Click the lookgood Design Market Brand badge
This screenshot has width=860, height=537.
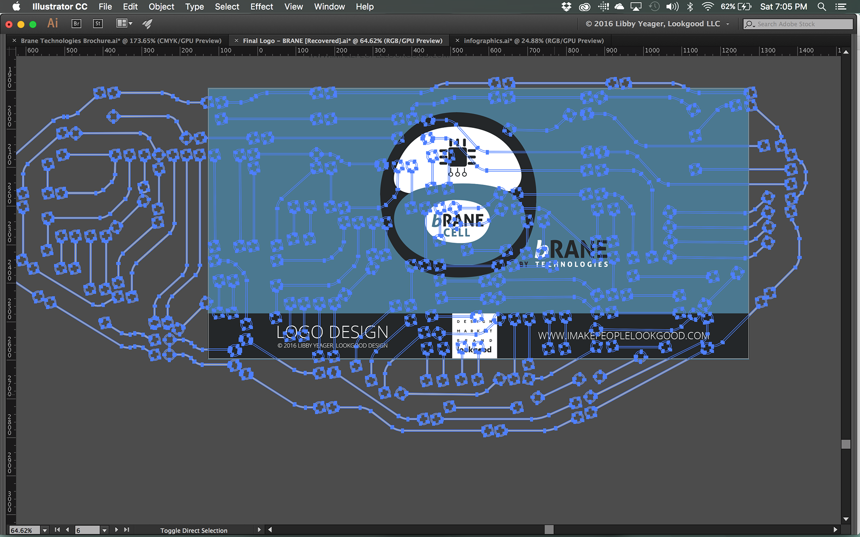474,336
